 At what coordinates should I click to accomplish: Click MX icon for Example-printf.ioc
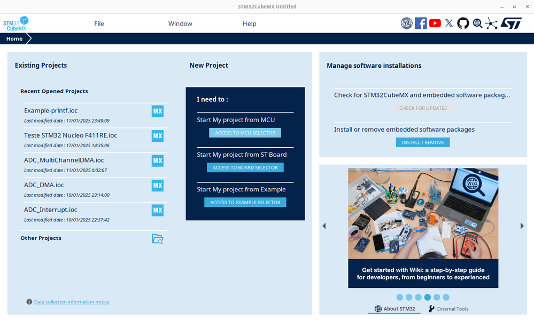pos(157,111)
